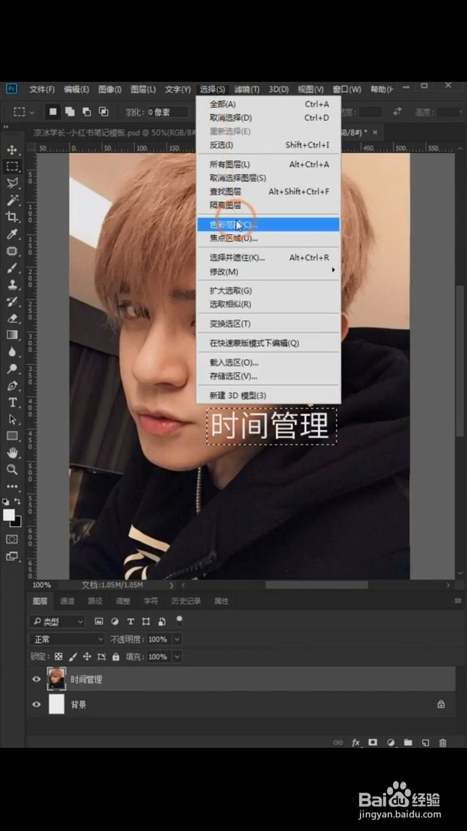This screenshot has height=831, width=467.
Task: Select the Brush tool
Action: click(12, 267)
